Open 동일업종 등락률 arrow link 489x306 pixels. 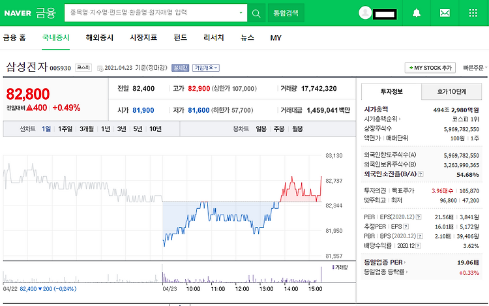tap(407, 272)
